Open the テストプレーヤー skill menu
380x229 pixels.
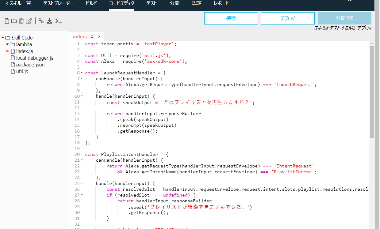[x=58, y=3]
